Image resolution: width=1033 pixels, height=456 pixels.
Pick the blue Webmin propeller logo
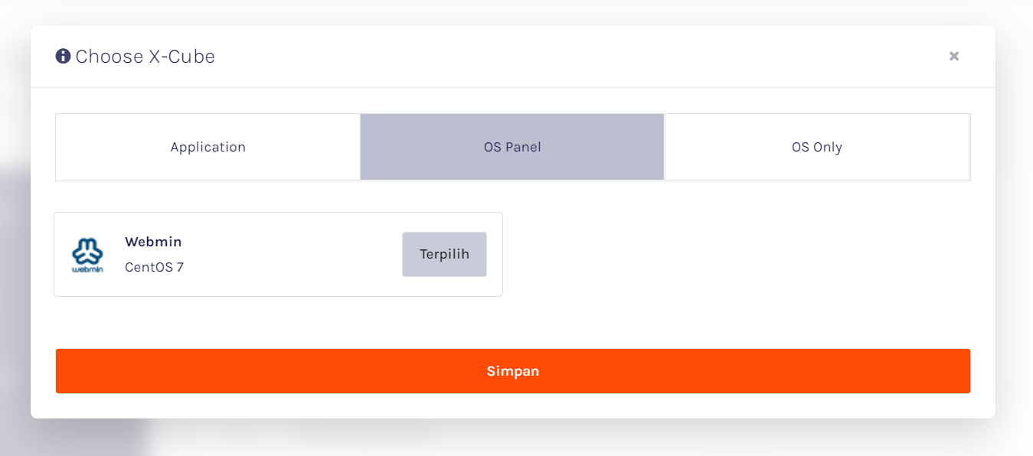point(87,255)
